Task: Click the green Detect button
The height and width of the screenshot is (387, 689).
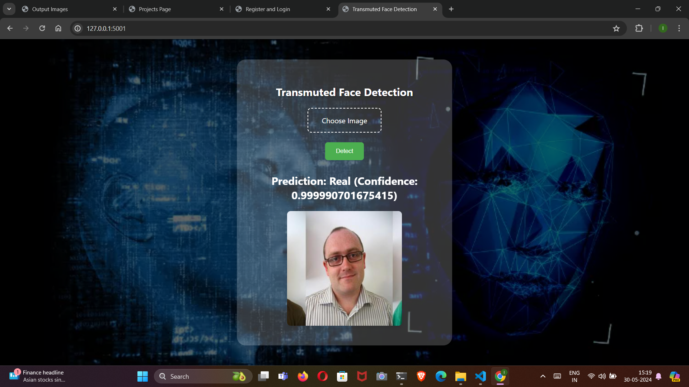Action: tap(344, 151)
